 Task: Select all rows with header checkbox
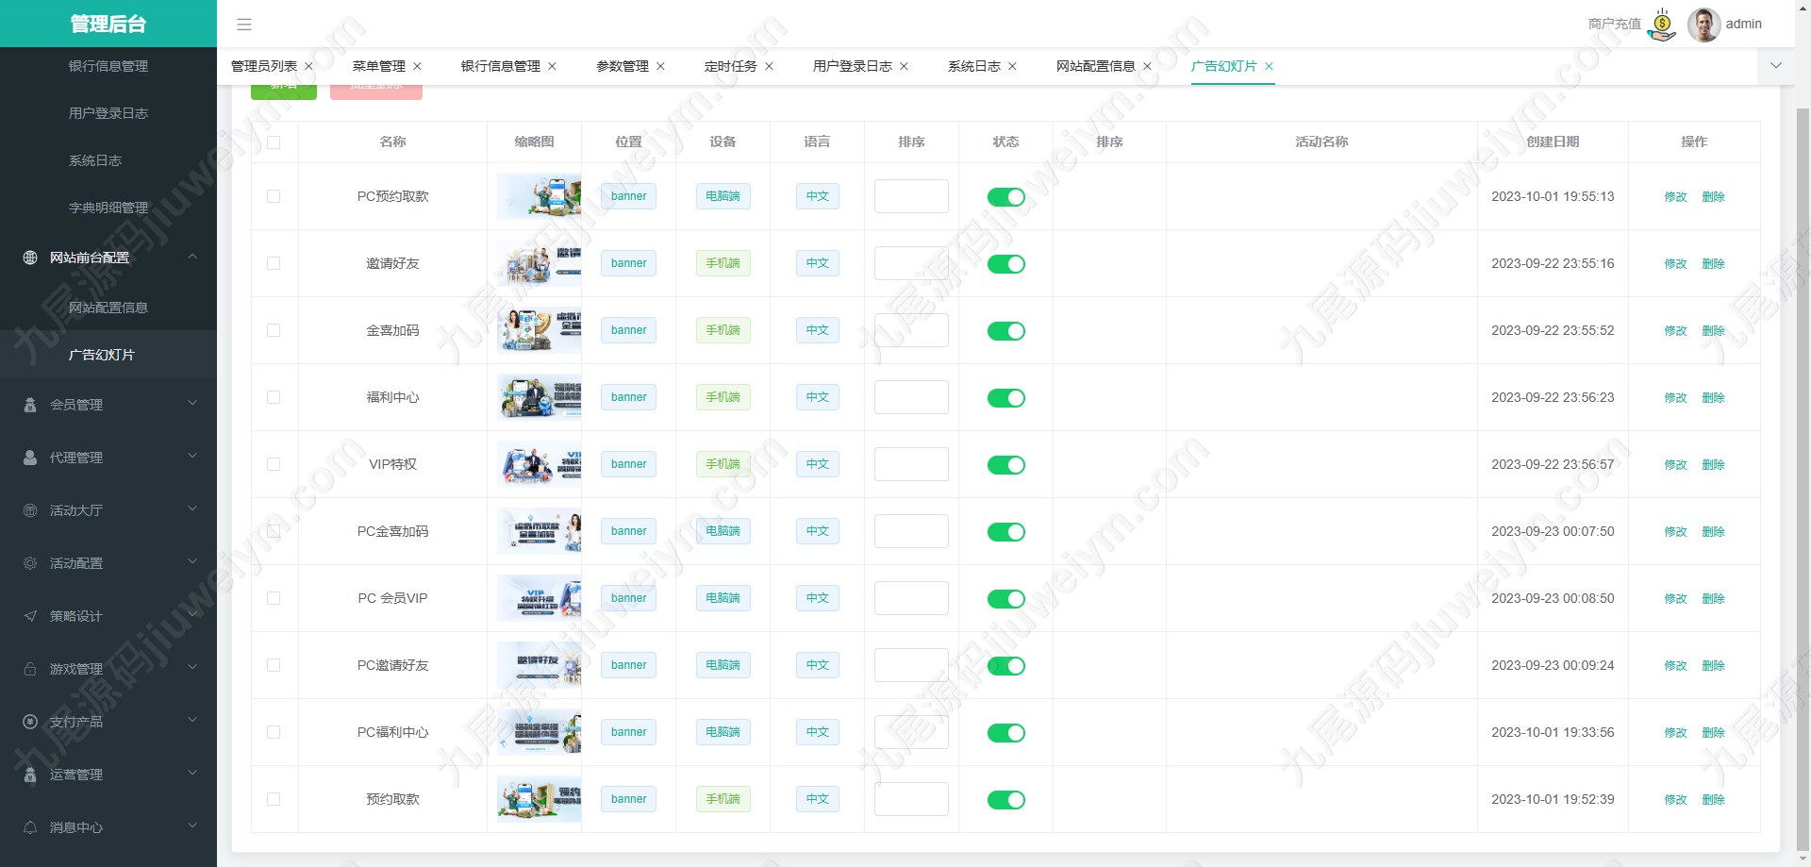point(274,142)
